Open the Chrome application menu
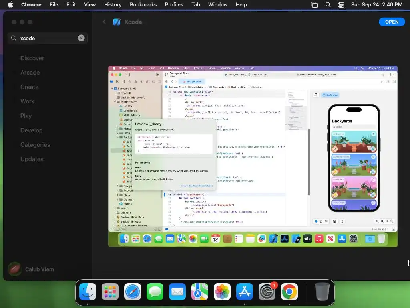Image resolution: width=410 pixels, height=308 pixels. (31, 4)
